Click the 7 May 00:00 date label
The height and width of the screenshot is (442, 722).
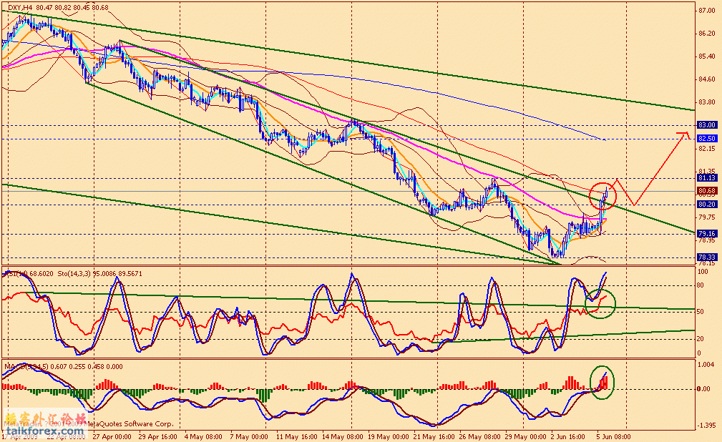[x=249, y=436]
